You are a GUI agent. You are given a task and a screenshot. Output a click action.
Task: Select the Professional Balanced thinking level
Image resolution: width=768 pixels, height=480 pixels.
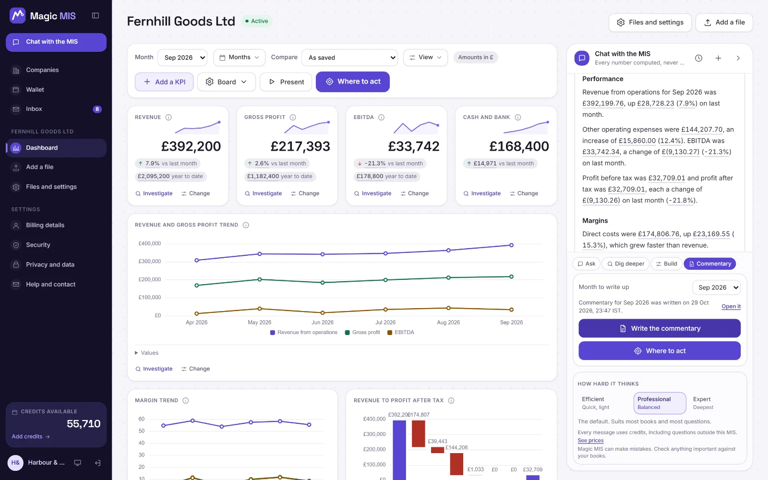[x=660, y=403]
